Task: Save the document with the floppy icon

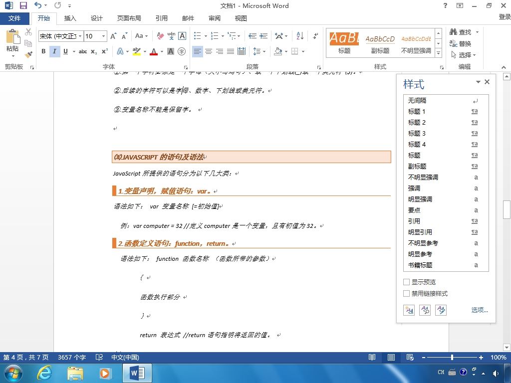Action: [x=23, y=5]
